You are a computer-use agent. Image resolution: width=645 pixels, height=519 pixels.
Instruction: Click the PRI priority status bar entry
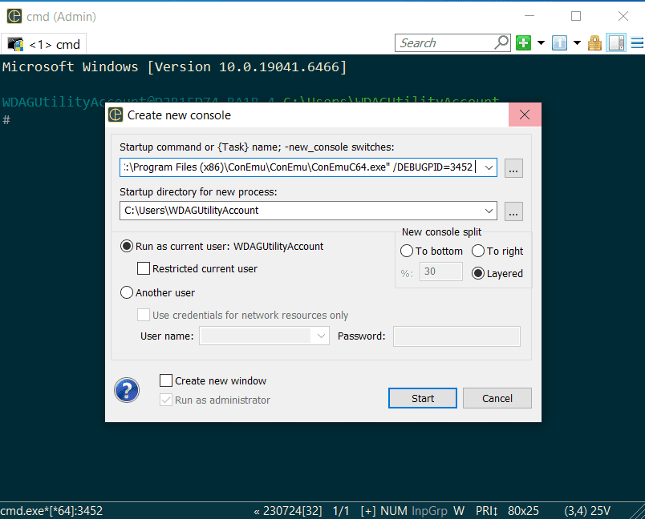pos(487,511)
